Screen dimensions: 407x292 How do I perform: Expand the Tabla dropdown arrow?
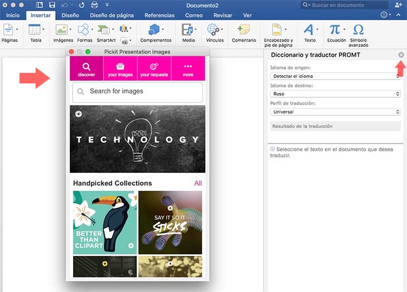[43, 29]
